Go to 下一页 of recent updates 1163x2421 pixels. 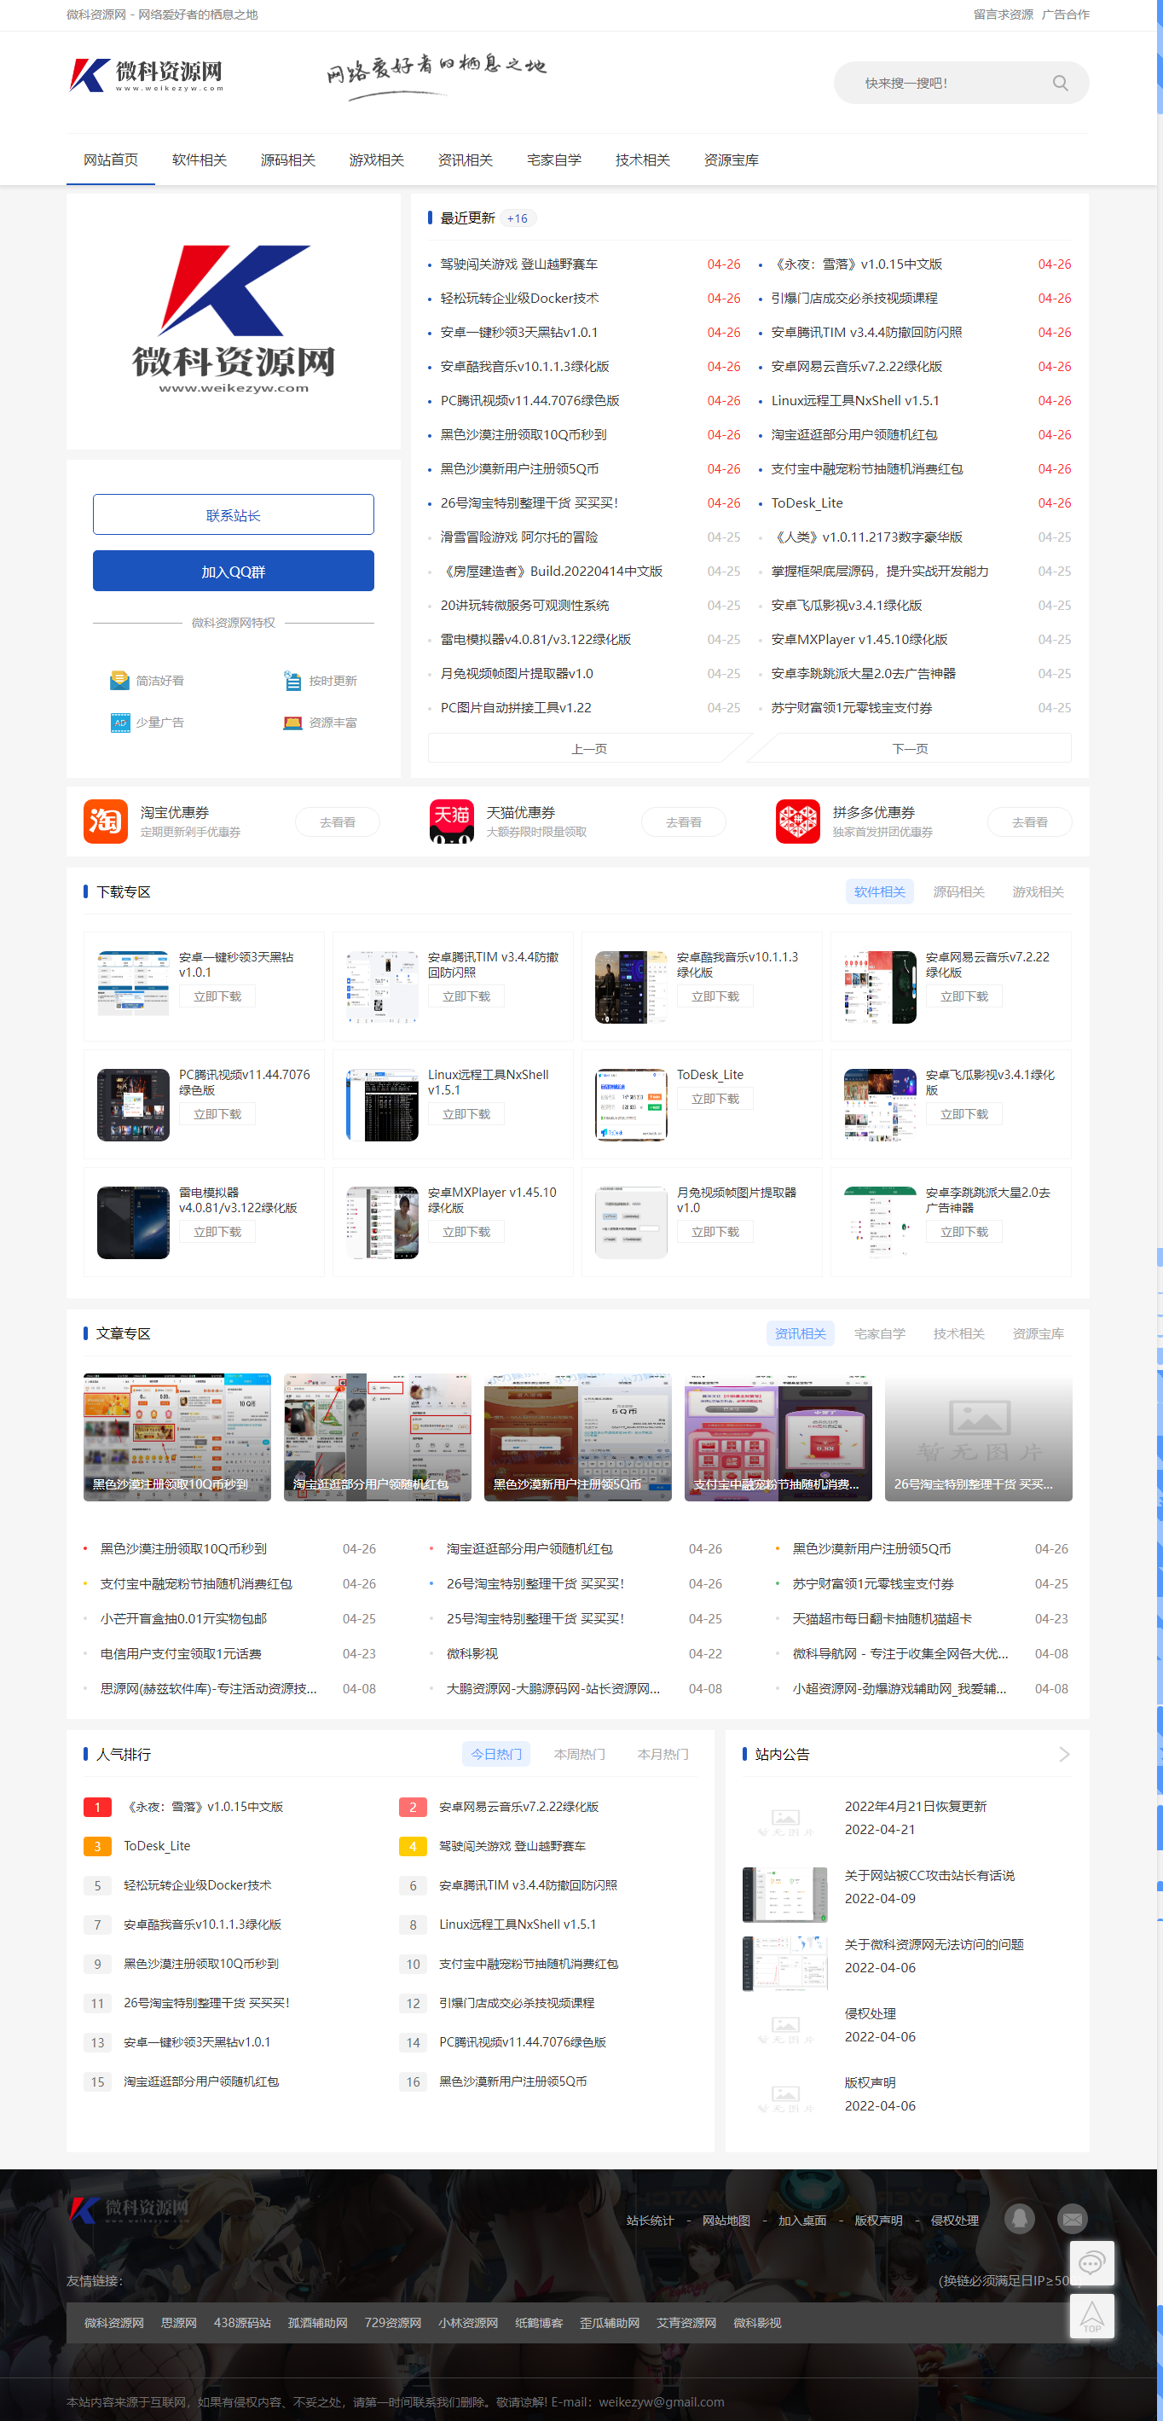[x=910, y=748]
